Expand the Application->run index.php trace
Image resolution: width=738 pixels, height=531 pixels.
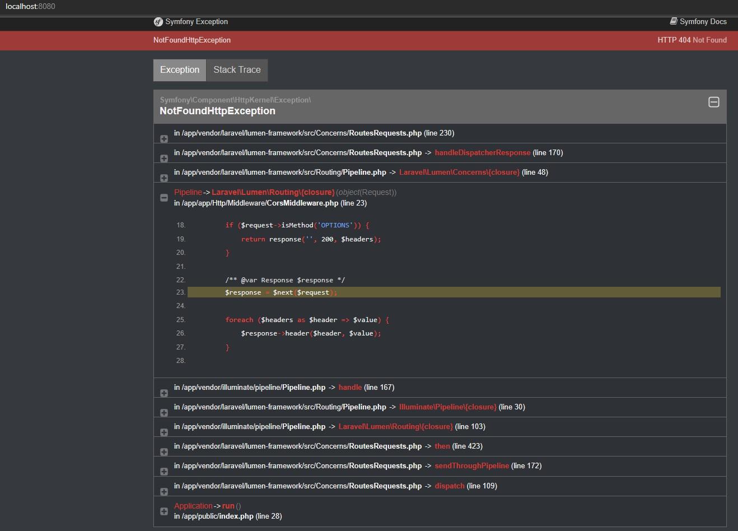(x=164, y=511)
